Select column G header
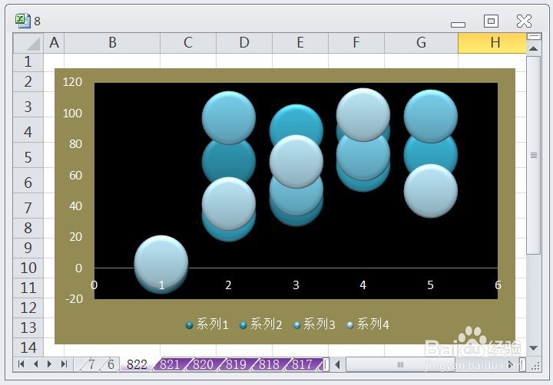The image size is (553, 385). [421, 43]
